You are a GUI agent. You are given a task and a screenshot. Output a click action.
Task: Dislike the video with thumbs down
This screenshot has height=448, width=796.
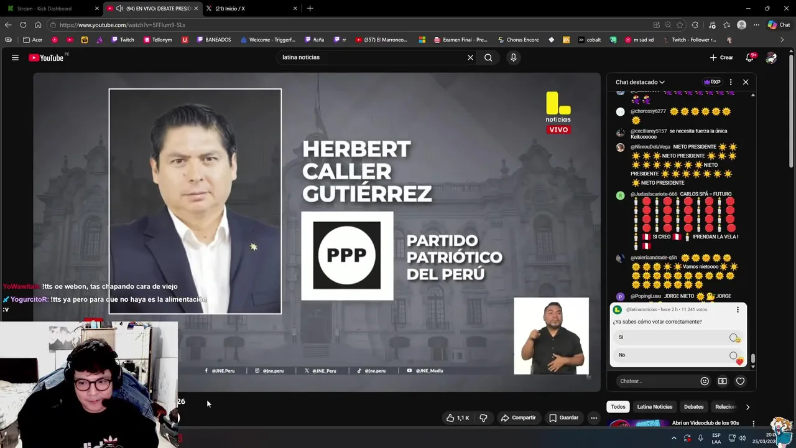pyautogui.click(x=483, y=418)
